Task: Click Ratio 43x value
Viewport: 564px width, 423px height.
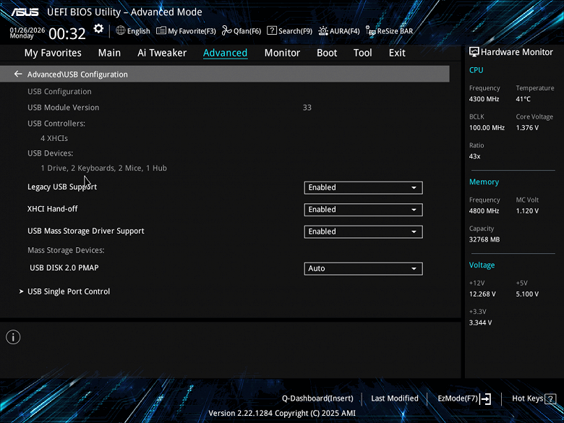Action: [475, 156]
